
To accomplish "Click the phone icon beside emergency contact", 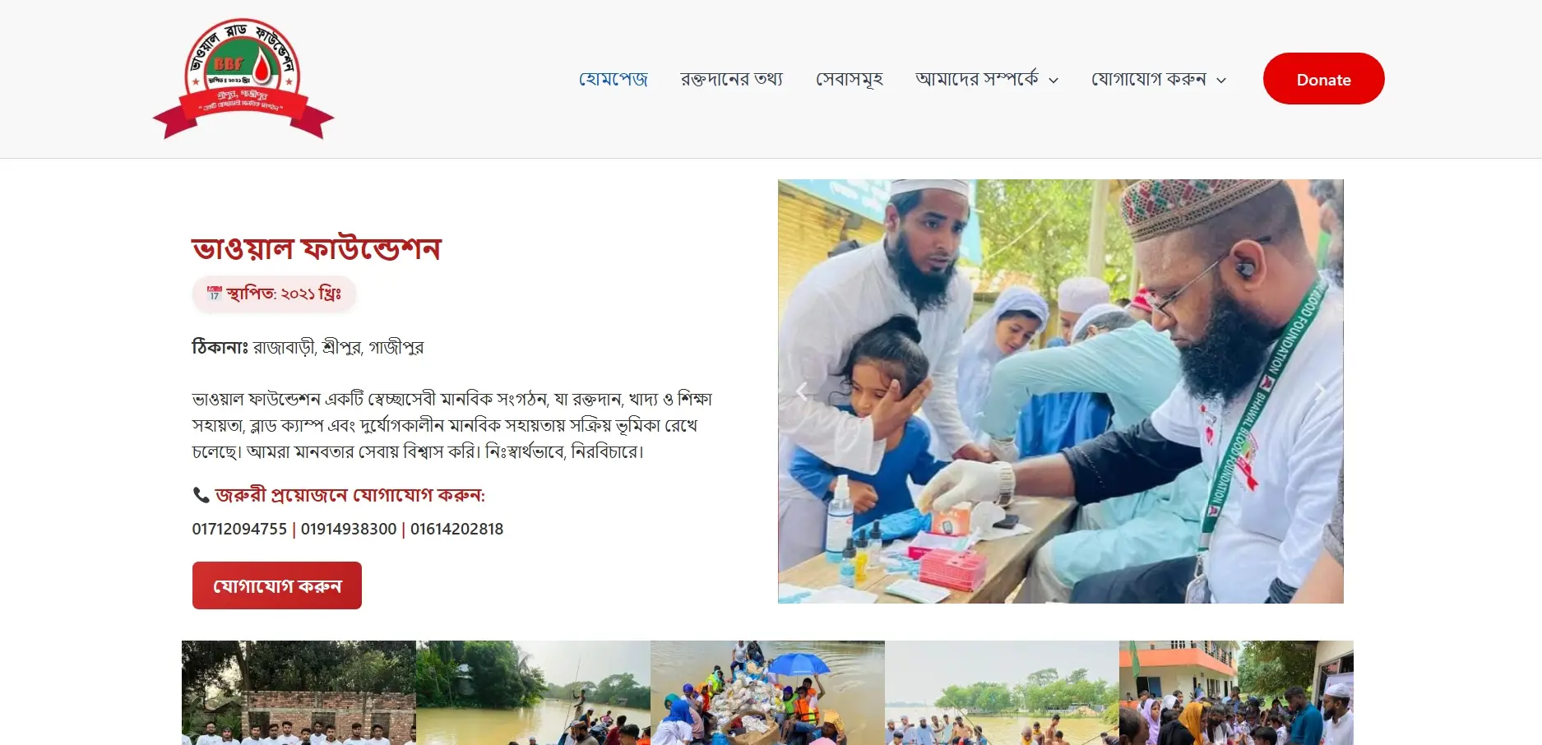I will (201, 495).
